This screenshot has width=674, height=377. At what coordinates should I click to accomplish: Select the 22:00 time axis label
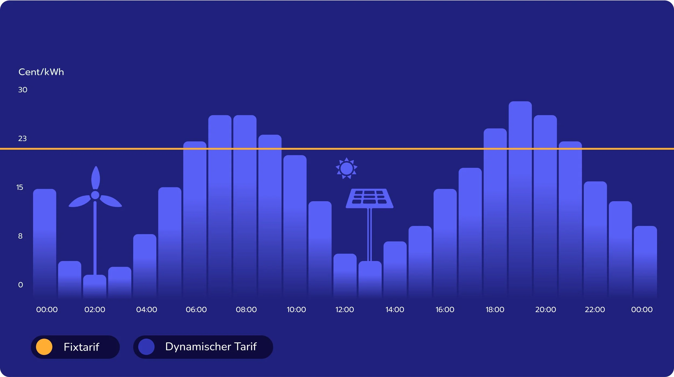(x=595, y=310)
